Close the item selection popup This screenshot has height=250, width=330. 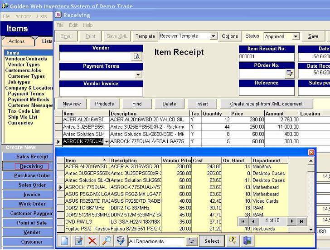pos(311,152)
